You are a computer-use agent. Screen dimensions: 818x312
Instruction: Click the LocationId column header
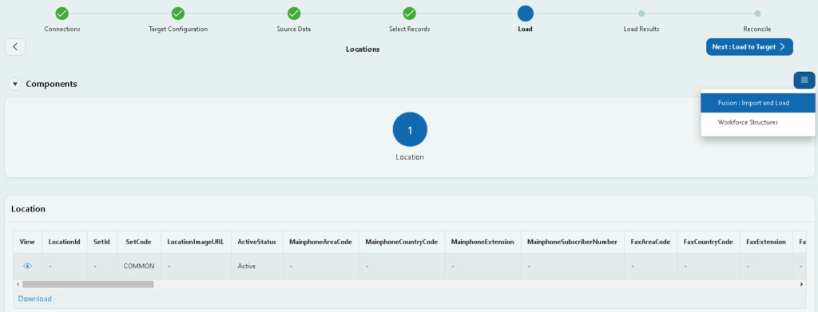(x=64, y=243)
